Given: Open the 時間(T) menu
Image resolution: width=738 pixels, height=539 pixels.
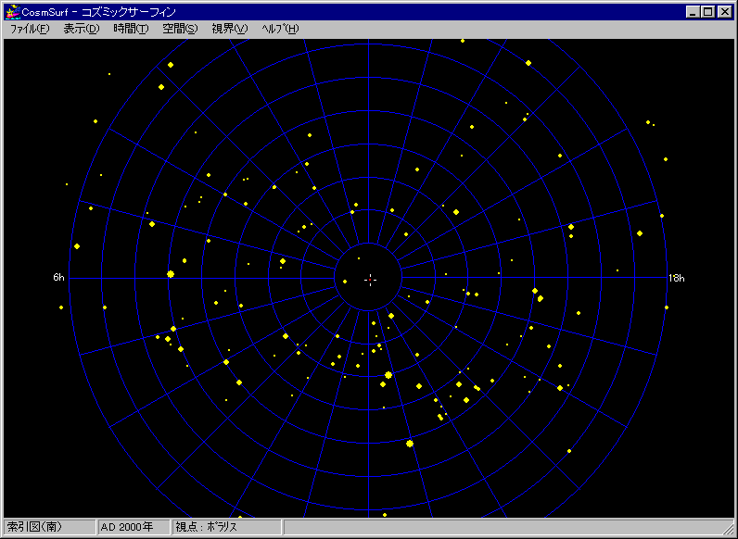Looking at the screenshot, I should (131, 29).
